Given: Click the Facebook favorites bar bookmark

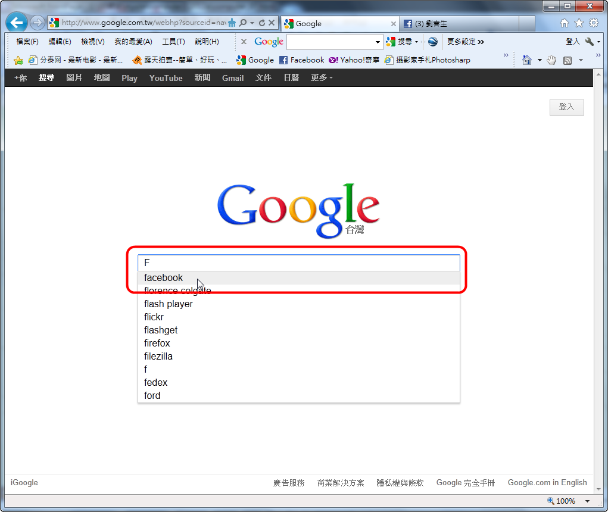Looking at the screenshot, I should pos(302,60).
